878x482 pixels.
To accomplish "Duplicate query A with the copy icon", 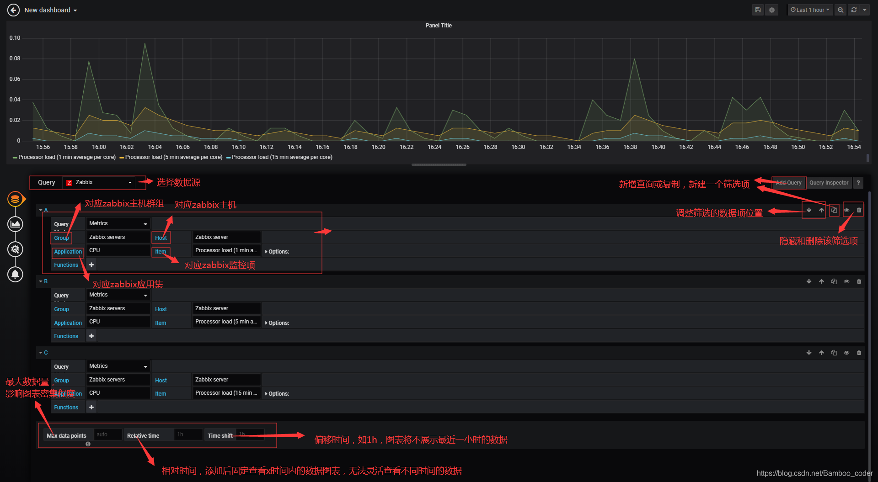I will [834, 210].
